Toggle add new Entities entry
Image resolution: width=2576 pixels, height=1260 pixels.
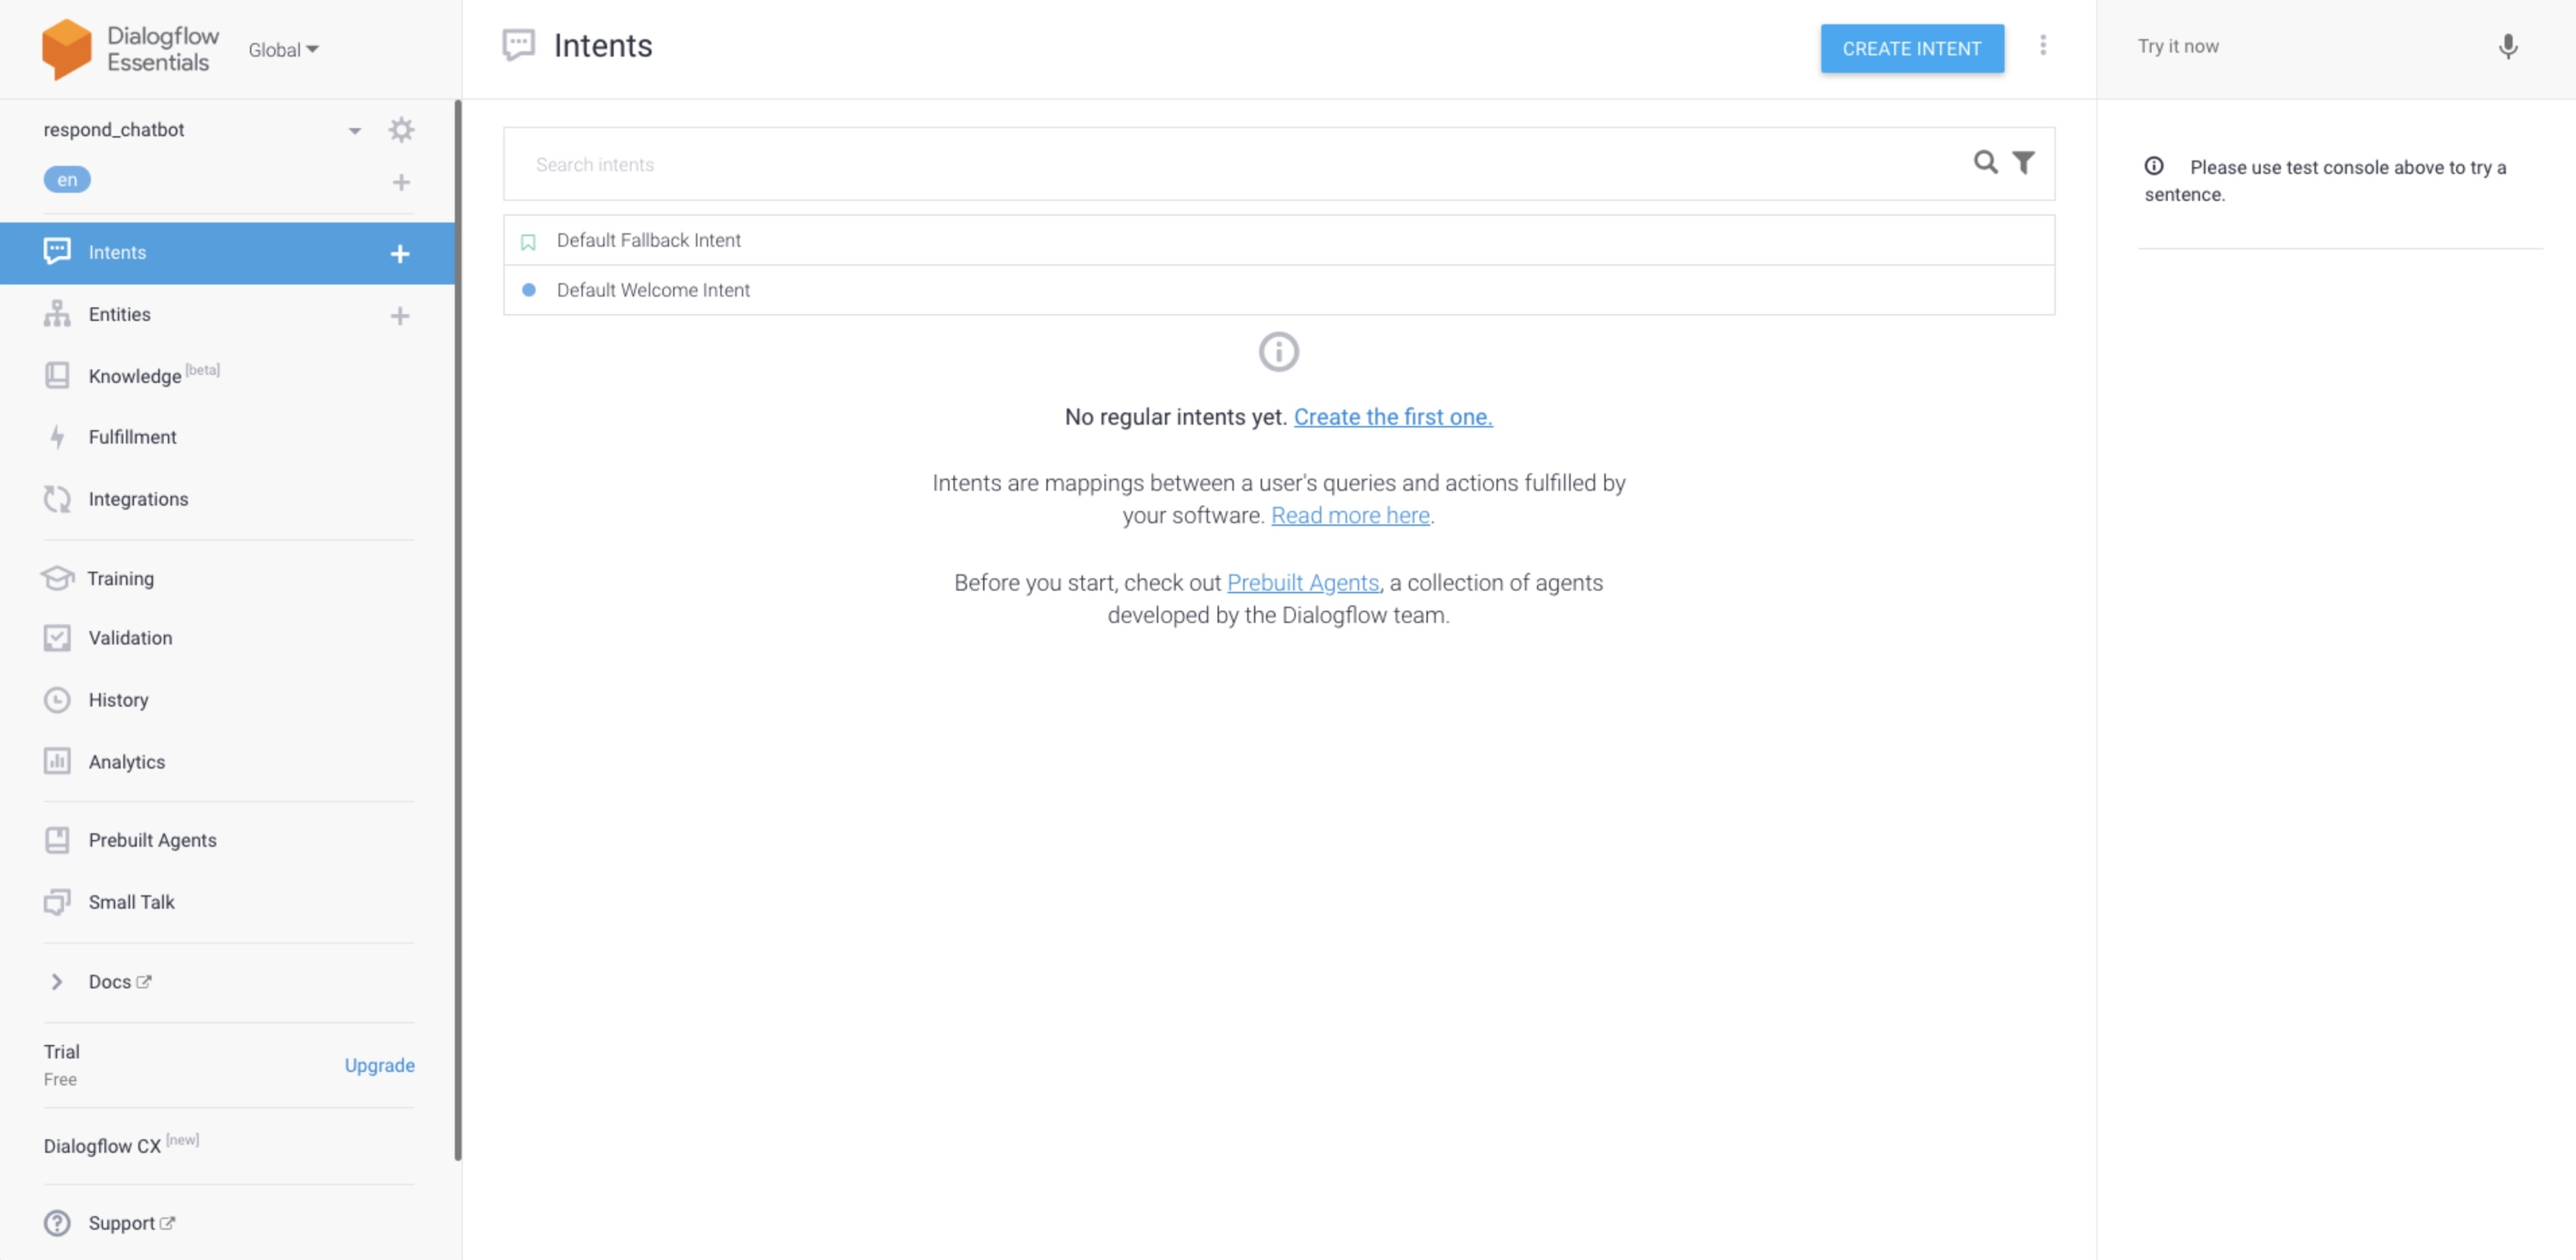401,313
